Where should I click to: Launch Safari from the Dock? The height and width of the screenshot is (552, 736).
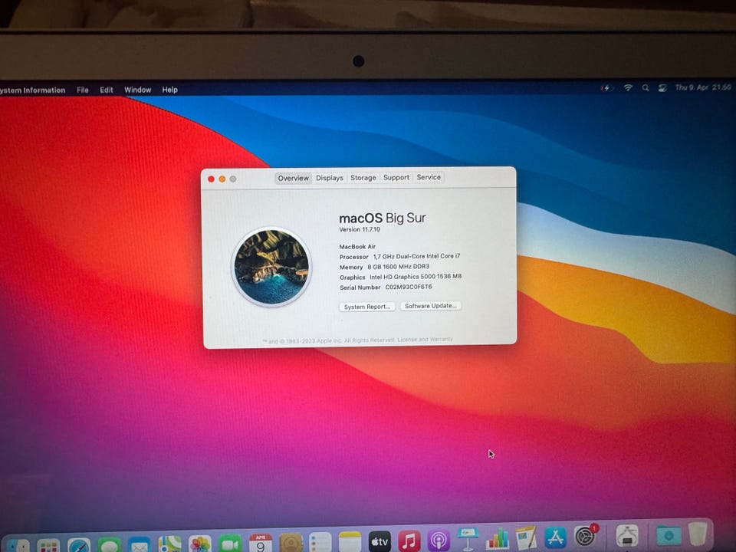coord(79,545)
